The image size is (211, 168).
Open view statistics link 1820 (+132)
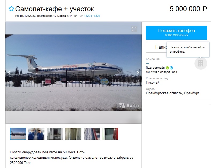click(92, 16)
